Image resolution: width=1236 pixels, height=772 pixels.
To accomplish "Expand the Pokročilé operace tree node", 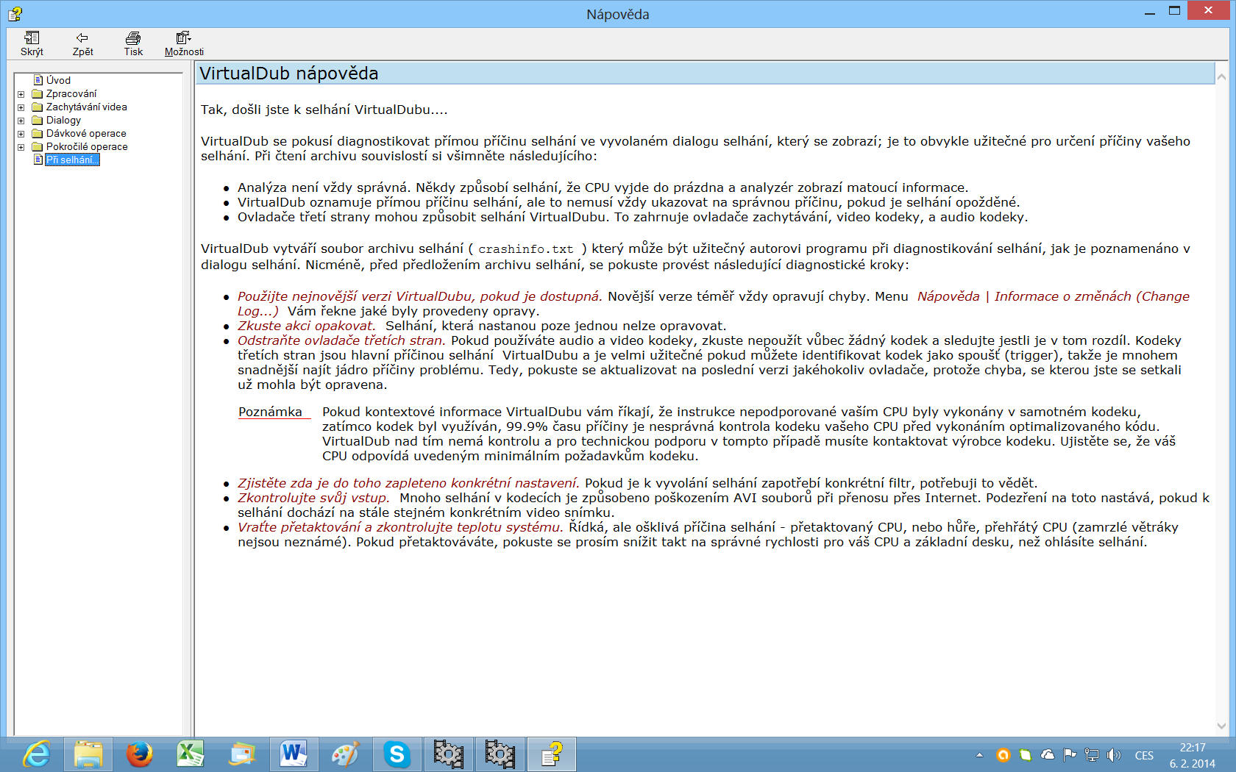I will (21, 147).
